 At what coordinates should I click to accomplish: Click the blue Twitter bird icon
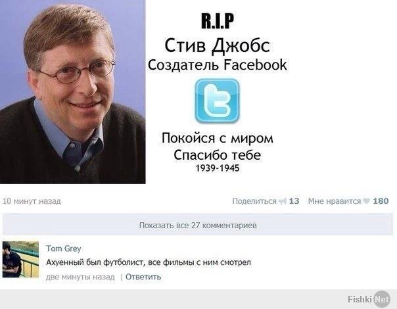click(x=218, y=101)
